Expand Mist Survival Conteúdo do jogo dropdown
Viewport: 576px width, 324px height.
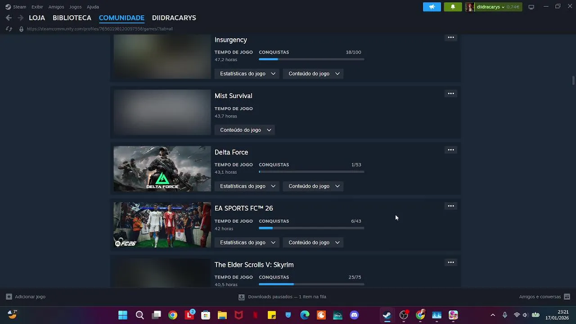coord(245,130)
